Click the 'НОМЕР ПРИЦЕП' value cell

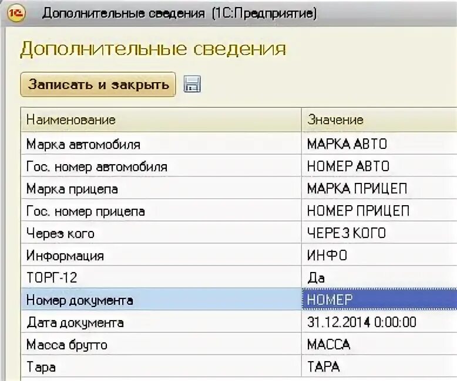[x=379, y=211]
